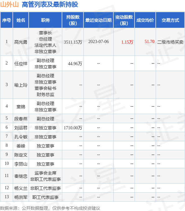
Task: Click the holding value 1710.00万
Action: 73,128
